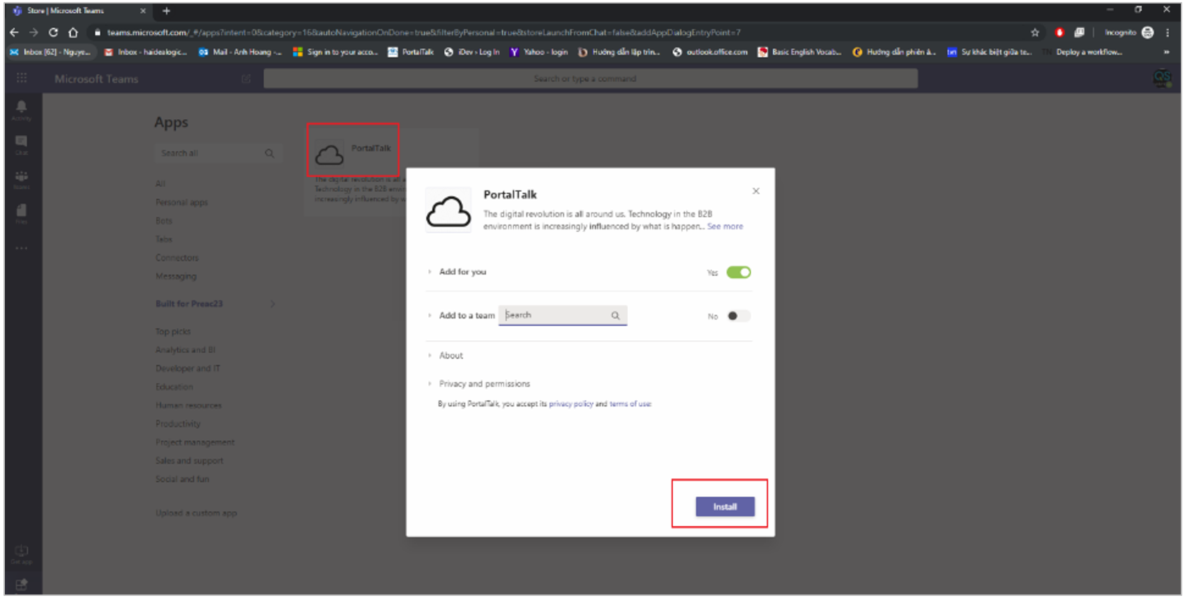This screenshot has height=598, width=1185.
Task: Expand the Add for you section
Action: click(x=430, y=272)
